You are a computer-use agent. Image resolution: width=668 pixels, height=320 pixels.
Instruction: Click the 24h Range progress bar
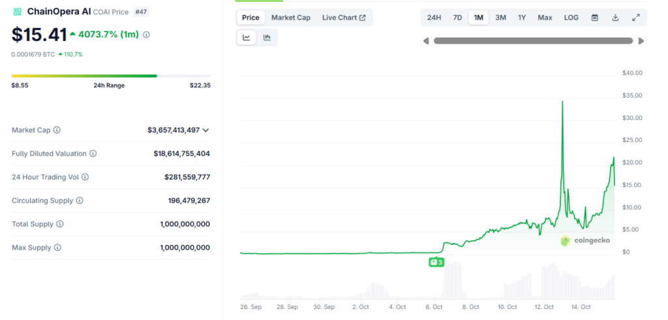[x=111, y=76]
